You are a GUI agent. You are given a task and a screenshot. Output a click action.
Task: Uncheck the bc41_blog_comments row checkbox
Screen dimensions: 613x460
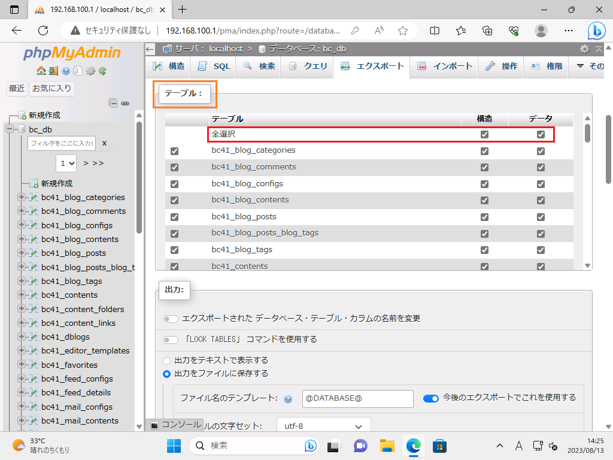point(174,168)
